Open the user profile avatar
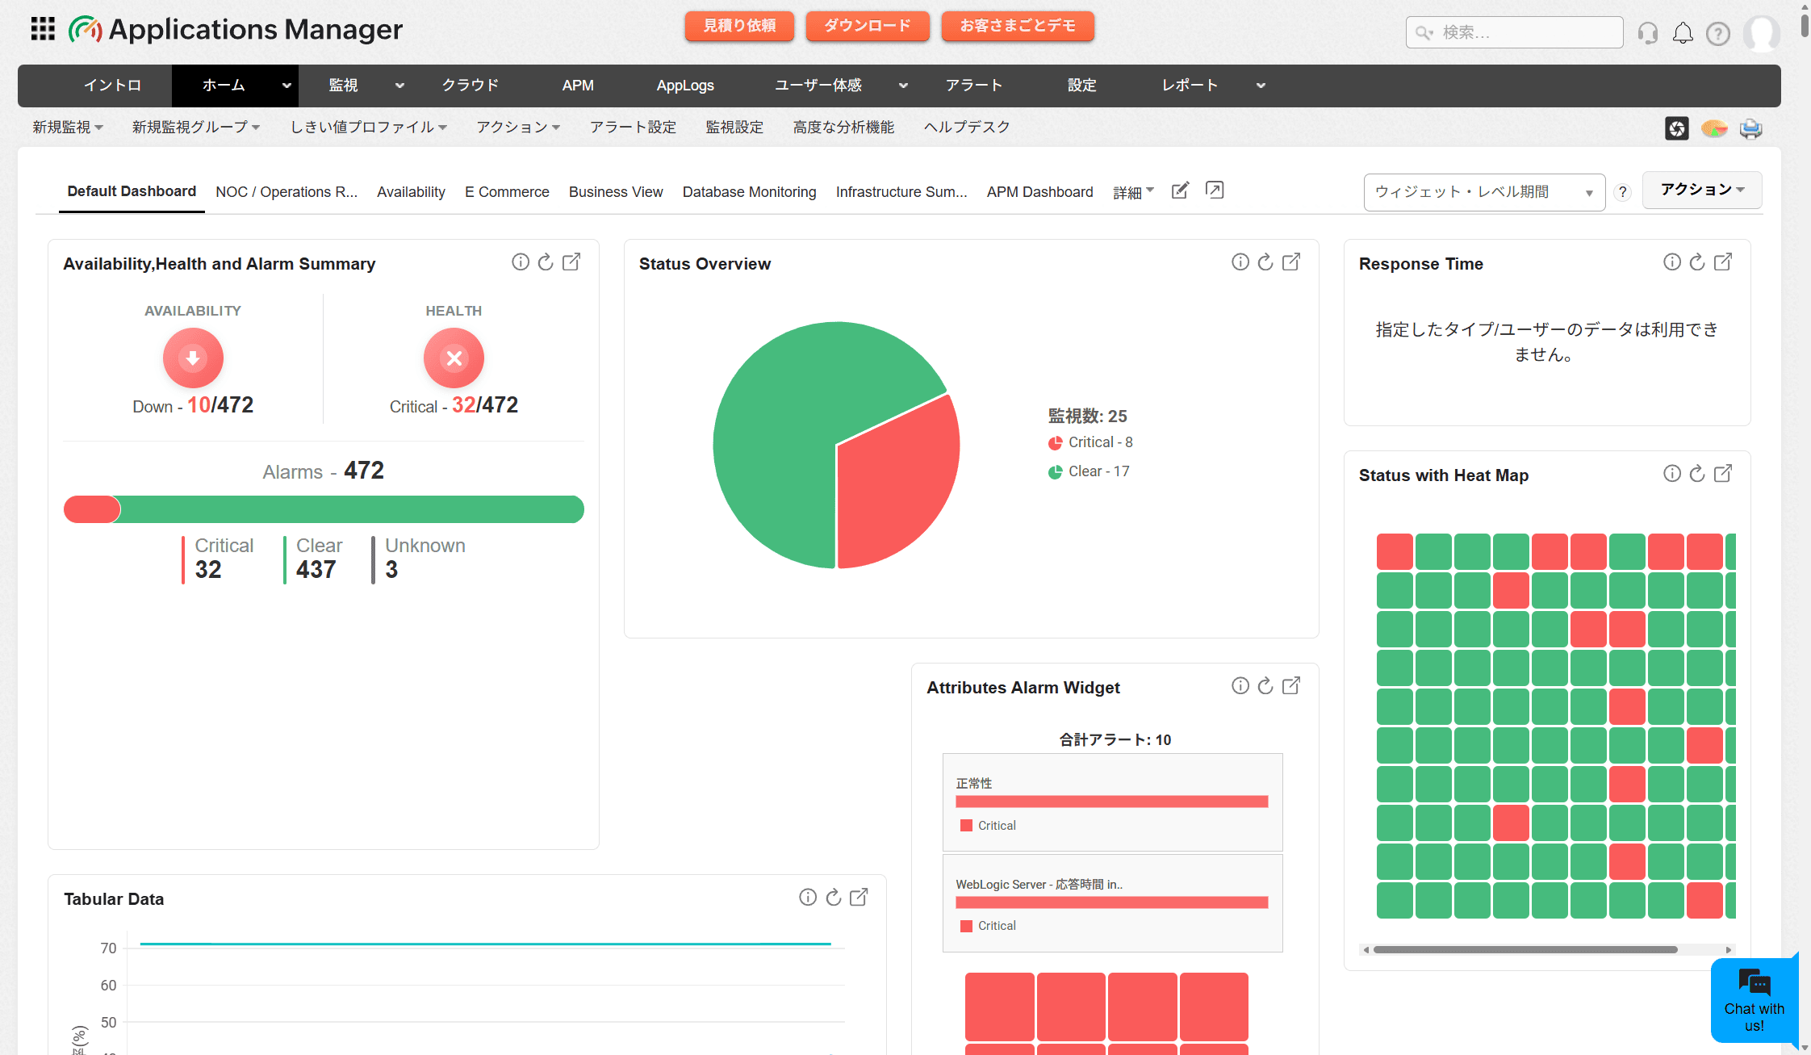Viewport: 1811px width, 1055px height. [x=1761, y=33]
